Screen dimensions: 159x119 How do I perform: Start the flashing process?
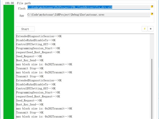(x=25, y=29)
